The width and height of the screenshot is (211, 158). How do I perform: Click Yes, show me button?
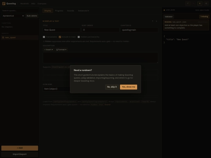click(129, 87)
